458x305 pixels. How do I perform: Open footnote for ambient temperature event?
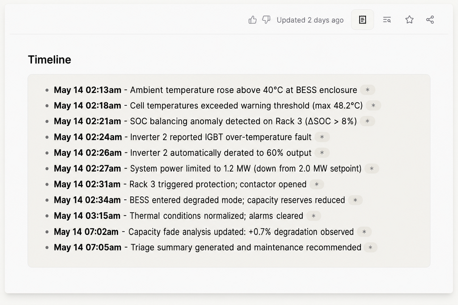(x=368, y=90)
